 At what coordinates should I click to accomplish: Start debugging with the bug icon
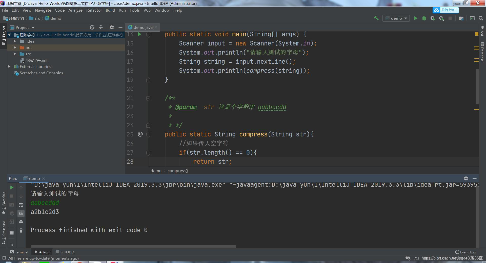point(424,18)
